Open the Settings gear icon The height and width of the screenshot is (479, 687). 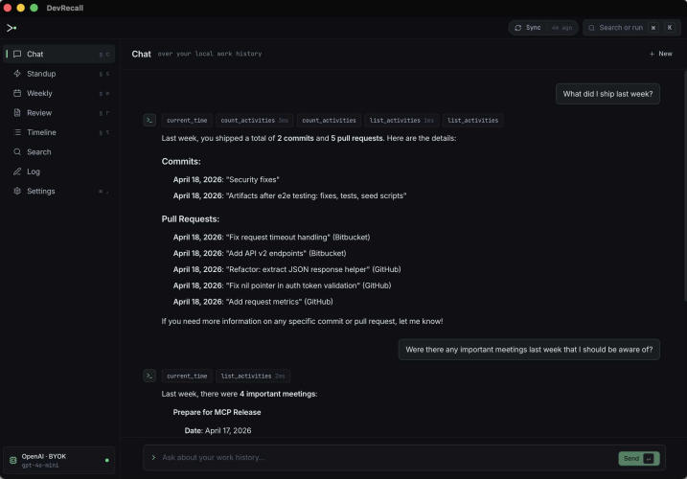(17, 191)
